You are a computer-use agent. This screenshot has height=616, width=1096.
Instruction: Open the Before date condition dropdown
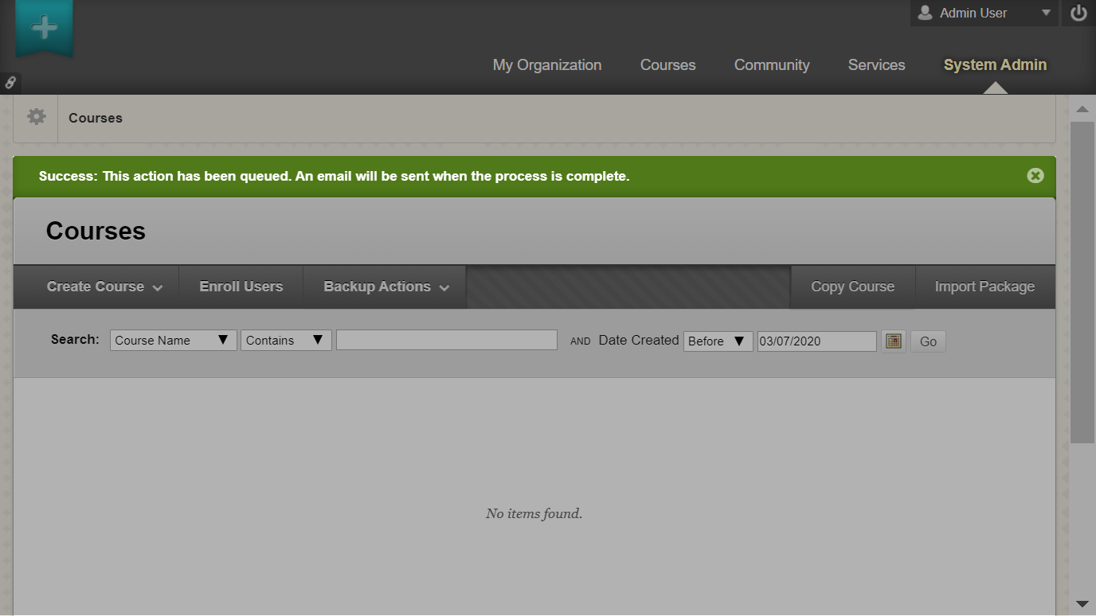(x=718, y=341)
